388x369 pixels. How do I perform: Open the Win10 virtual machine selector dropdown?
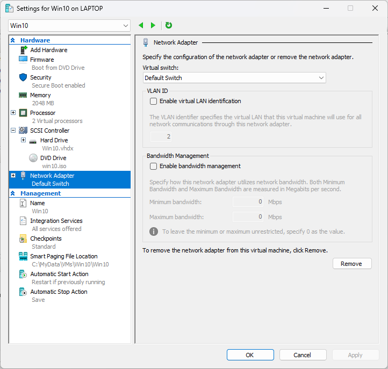tap(70, 26)
